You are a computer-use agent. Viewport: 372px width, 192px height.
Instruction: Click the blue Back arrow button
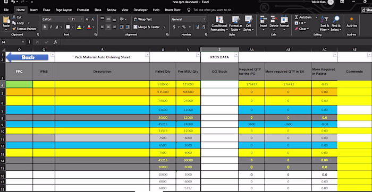coord(27,57)
